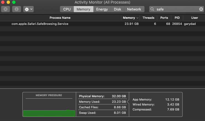
Task: Click the yellow minimize window button
Action: click(8, 2)
